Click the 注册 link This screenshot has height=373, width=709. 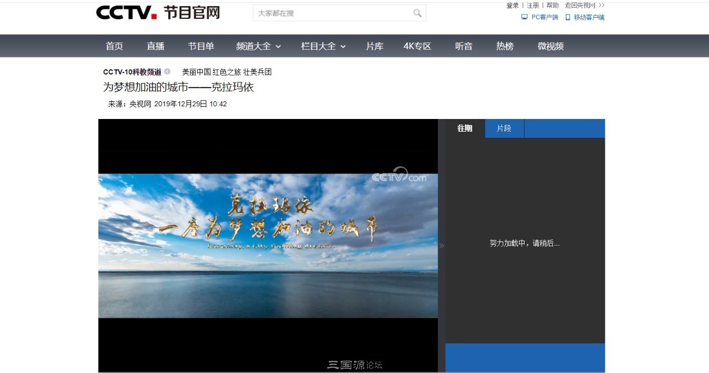[x=532, y=6]
